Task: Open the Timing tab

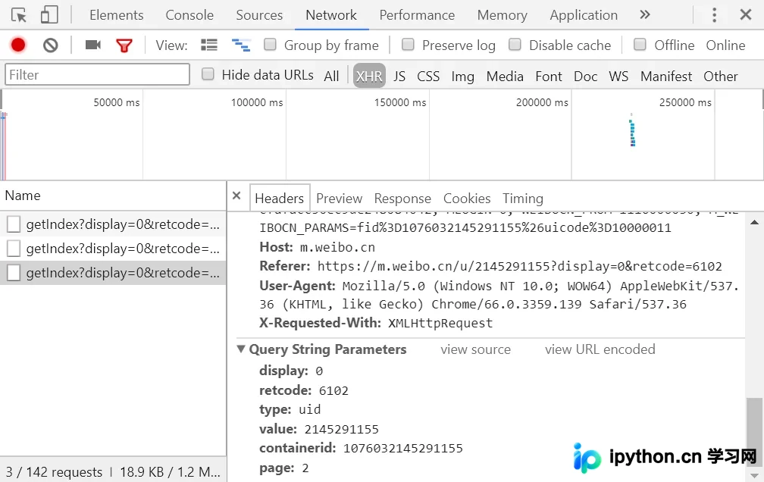Action: pyautogui.click(x=523, y=199)
